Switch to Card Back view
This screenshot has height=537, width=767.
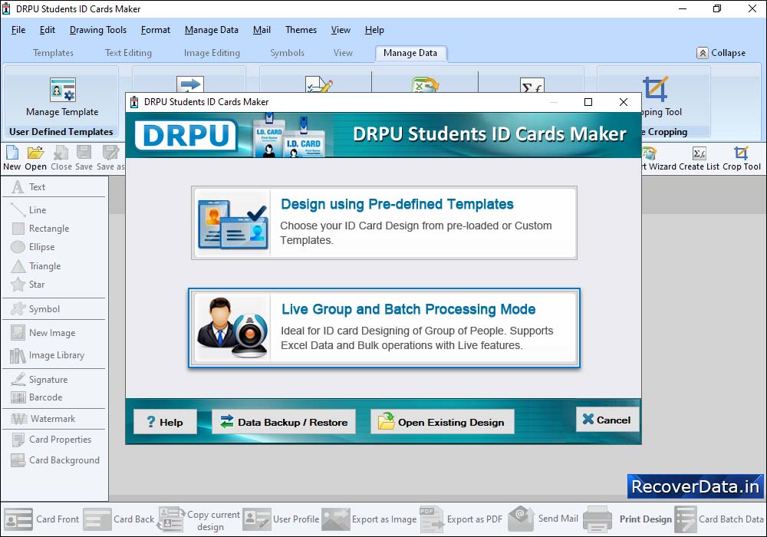pos(118,519)
